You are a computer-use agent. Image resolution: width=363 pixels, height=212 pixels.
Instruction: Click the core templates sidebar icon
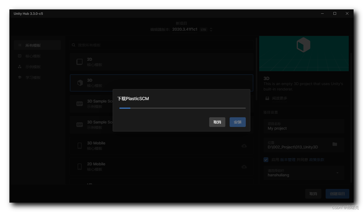(x=20, y=56)
